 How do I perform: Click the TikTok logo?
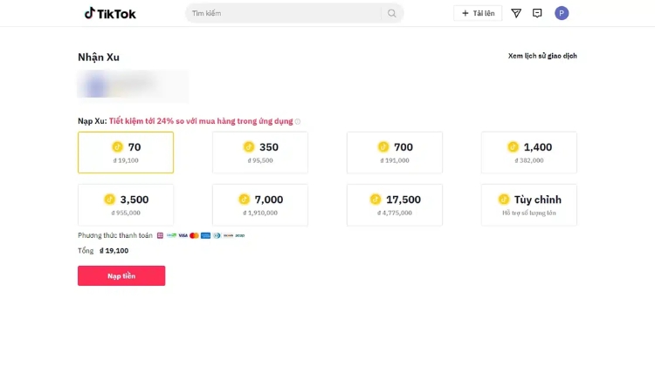pos(110,13)
